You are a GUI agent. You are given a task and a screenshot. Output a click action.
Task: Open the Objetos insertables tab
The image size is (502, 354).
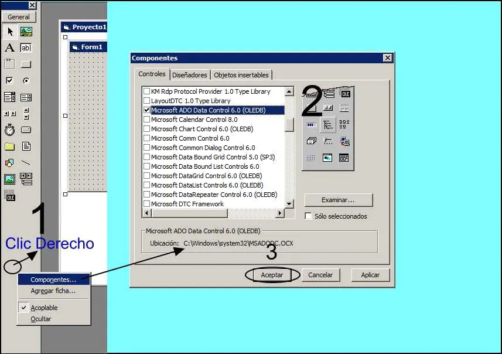pyautogui.click(x=241, y=75)
